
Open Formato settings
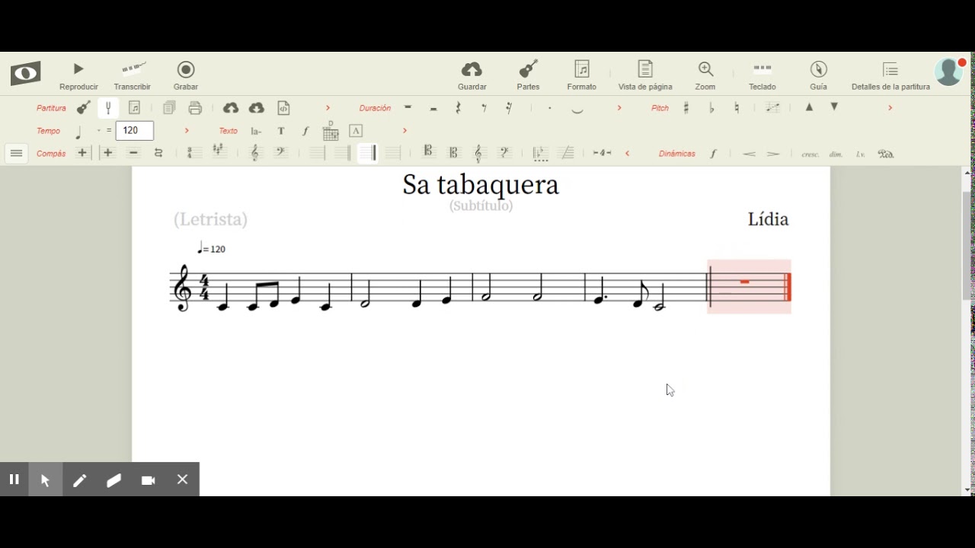click(582, 76)
